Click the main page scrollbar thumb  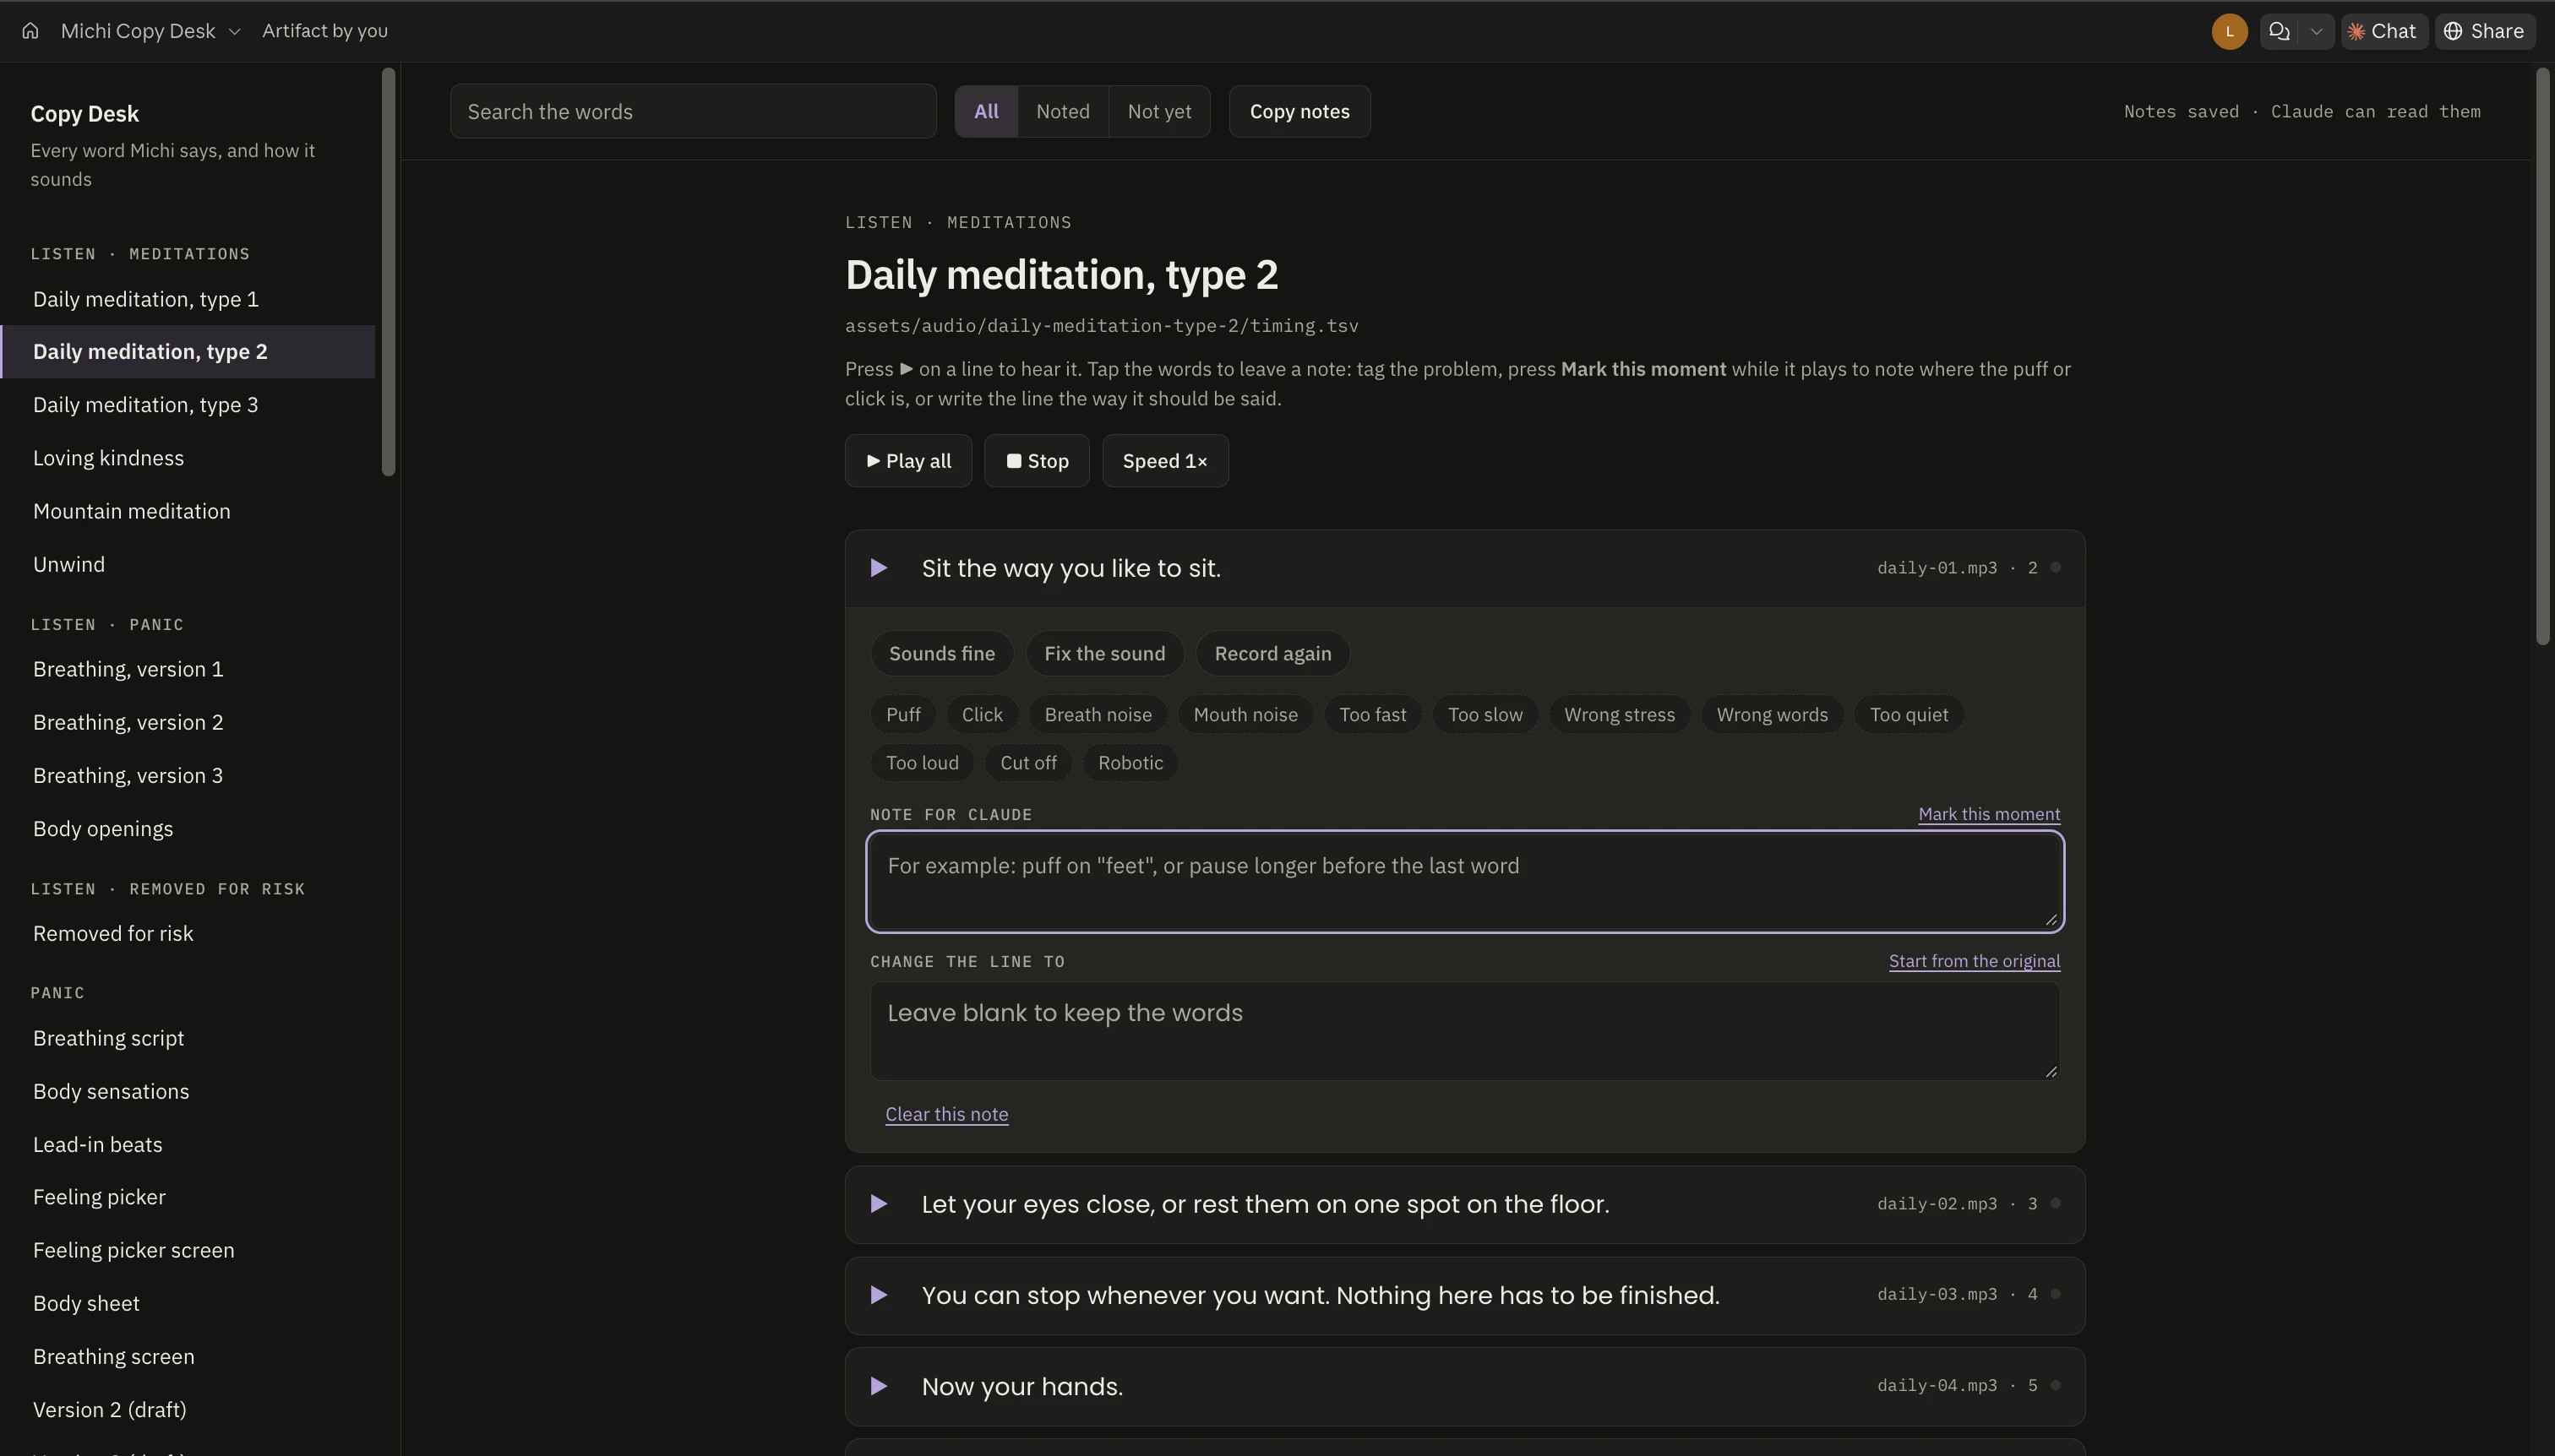tap(2543, 355)
